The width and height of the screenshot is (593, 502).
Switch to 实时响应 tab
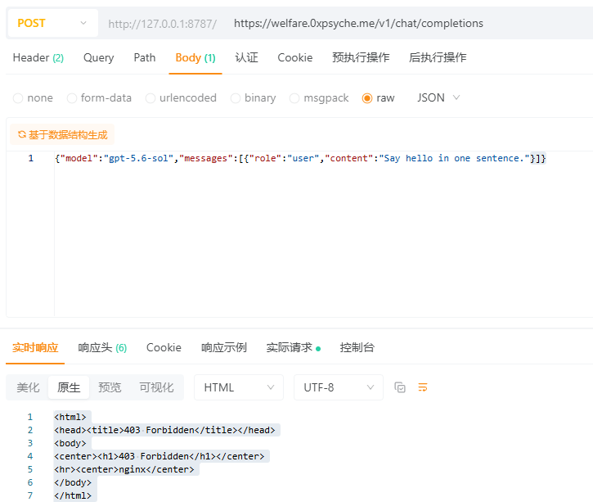(x=35, y=347)
